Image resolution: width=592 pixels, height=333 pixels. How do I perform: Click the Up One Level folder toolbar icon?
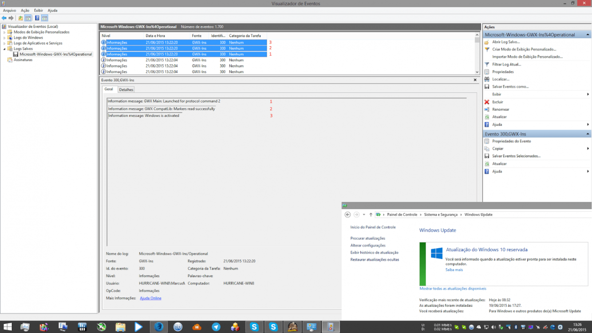[20, 18]
